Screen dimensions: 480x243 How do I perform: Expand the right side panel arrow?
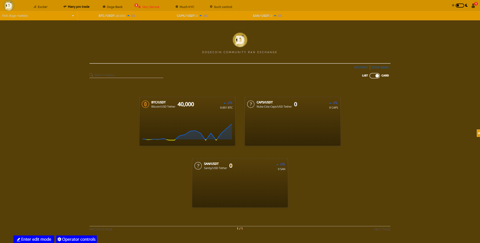click(478, 133)
